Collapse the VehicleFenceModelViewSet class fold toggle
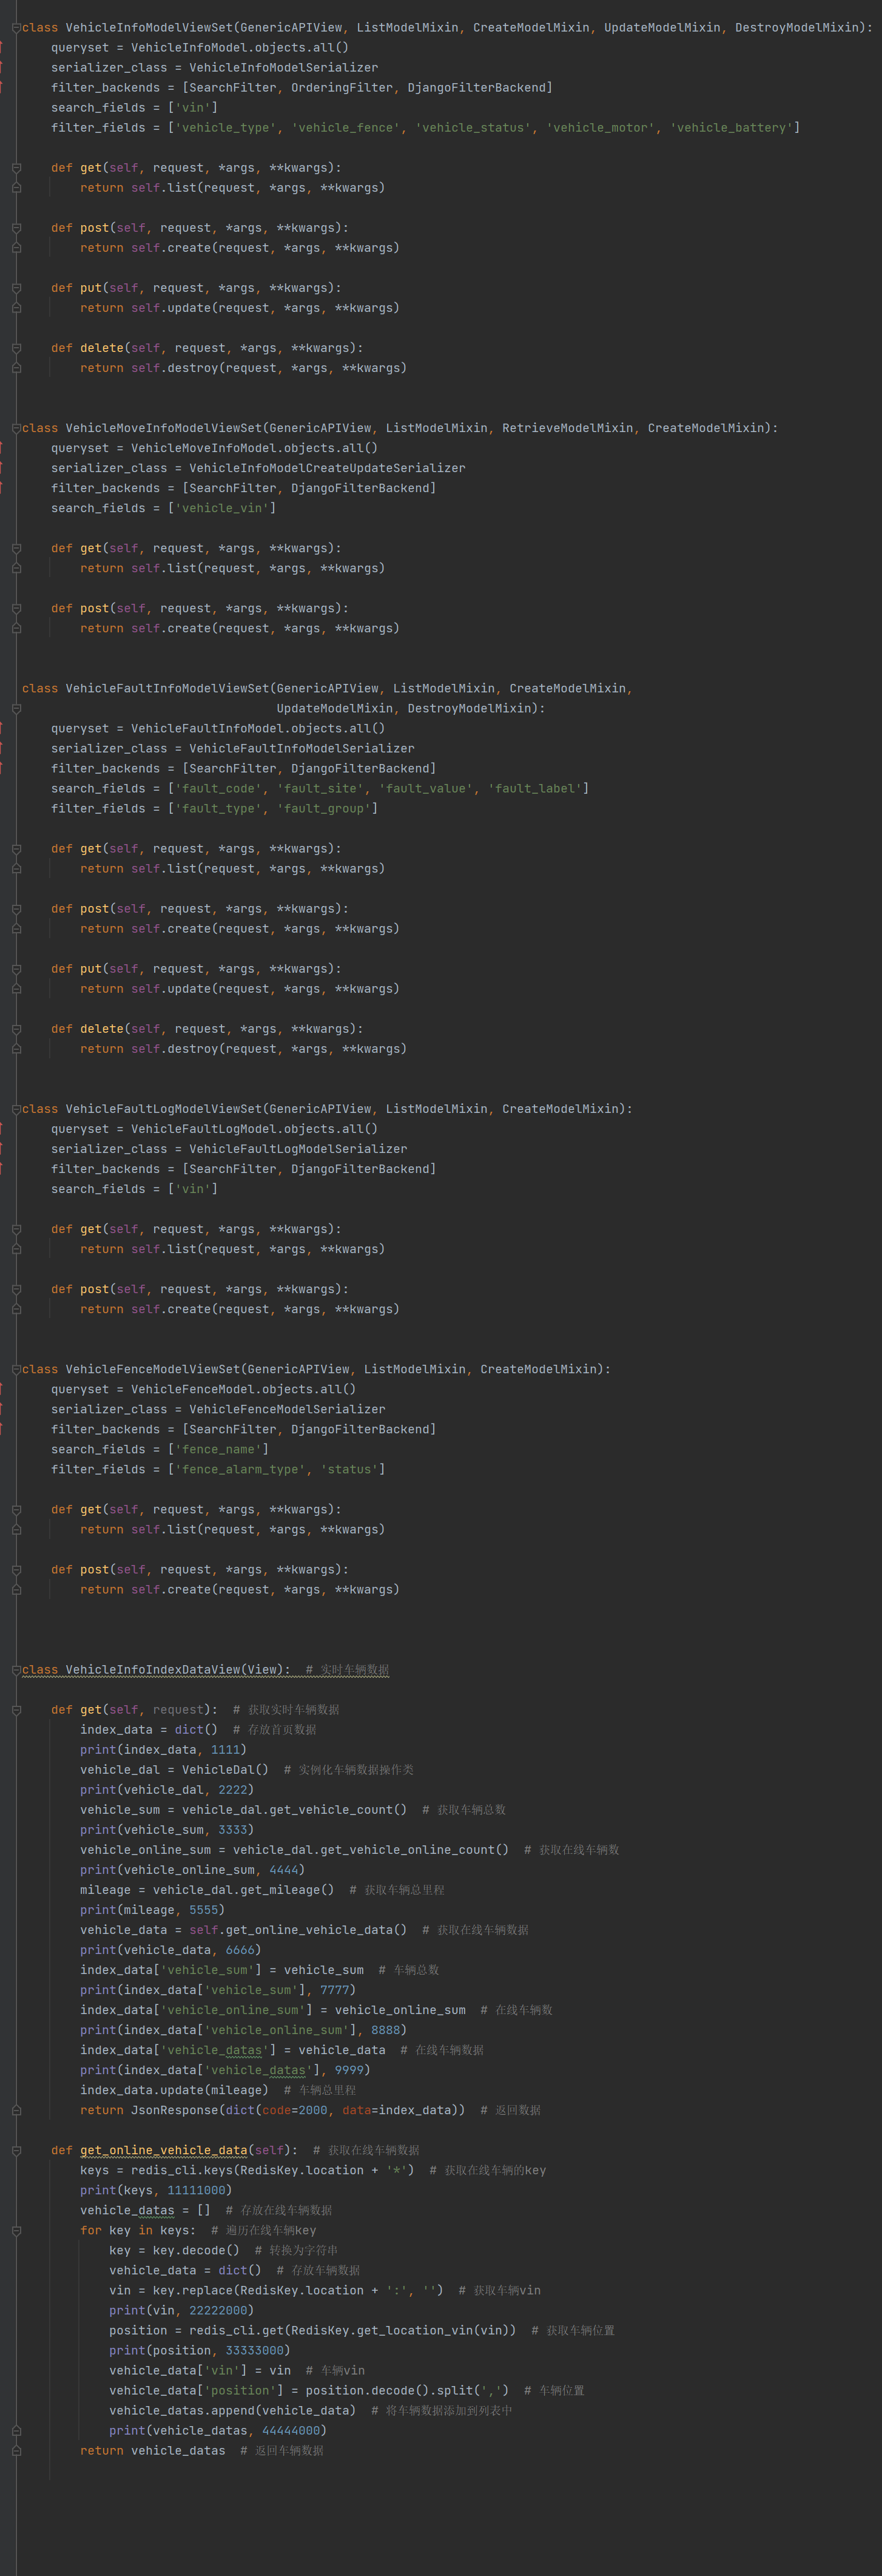The width and height of the screenshot is (882, 2576). (16, 1369)
